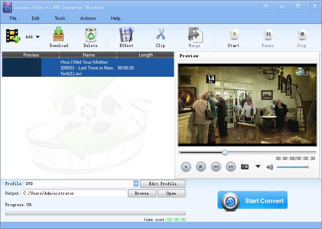This screenshot has width=322, height=229.
Task: Click the Preview column header
Action: (x=31, y=55)
